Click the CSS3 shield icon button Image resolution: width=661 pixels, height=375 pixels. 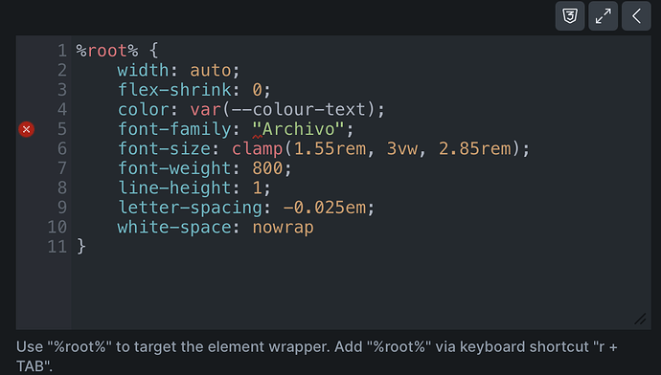[570, 16]
